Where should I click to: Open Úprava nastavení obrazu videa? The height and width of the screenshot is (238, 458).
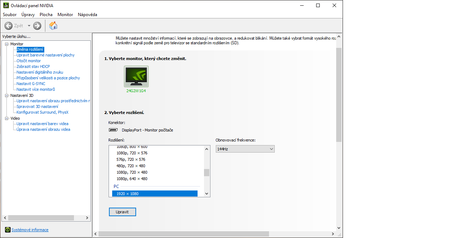[x=43, y=129]
